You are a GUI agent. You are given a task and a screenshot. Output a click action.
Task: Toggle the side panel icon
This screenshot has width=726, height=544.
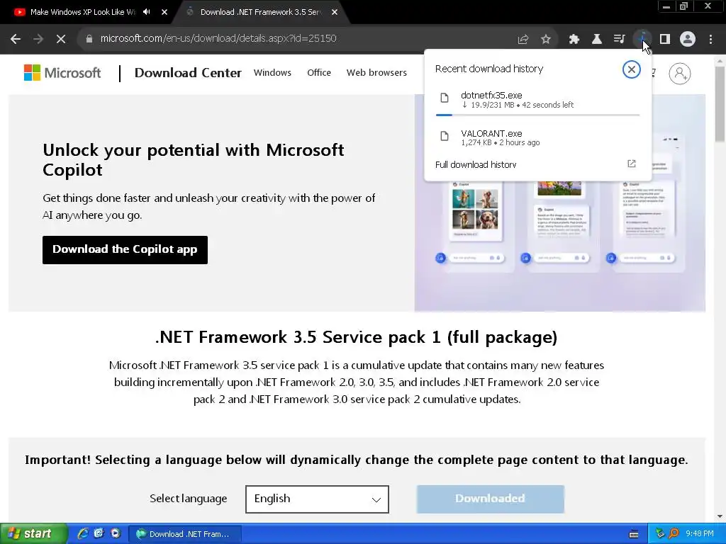(x=665, y=39)
